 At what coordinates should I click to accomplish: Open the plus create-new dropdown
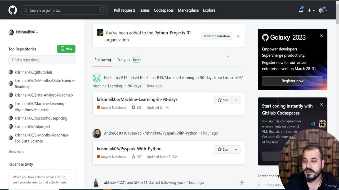click(311, 10)
